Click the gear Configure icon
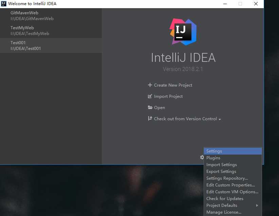 coord(202,157)
